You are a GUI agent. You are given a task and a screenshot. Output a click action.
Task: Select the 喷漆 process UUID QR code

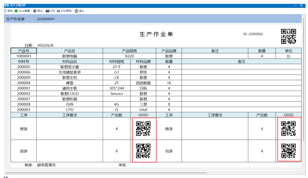click(x=289, y=129)
